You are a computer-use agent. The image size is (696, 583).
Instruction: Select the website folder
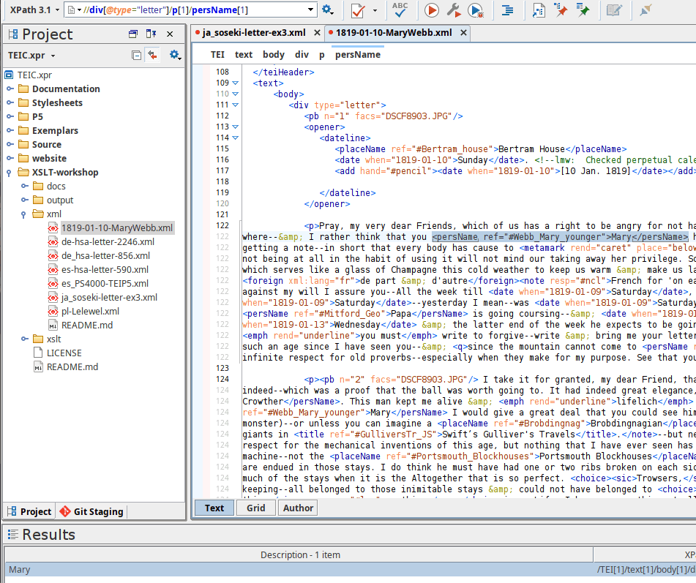click(49, 159)
